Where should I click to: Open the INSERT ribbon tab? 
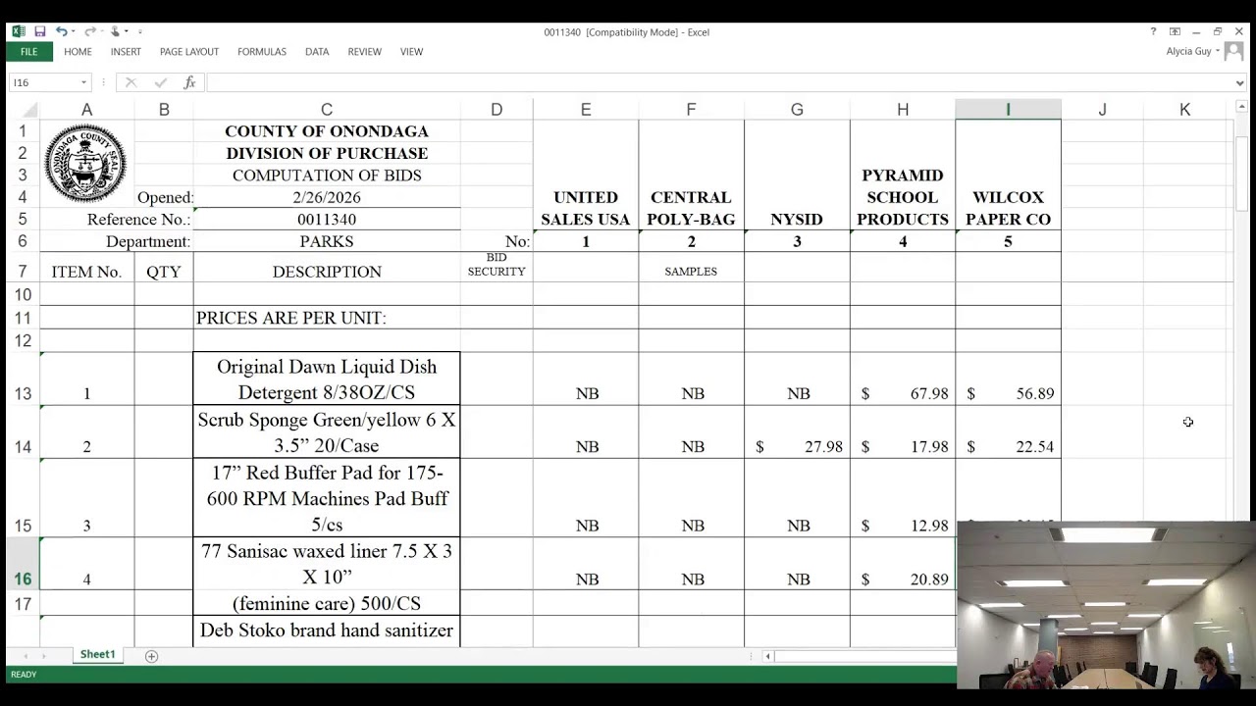(126, 52)
